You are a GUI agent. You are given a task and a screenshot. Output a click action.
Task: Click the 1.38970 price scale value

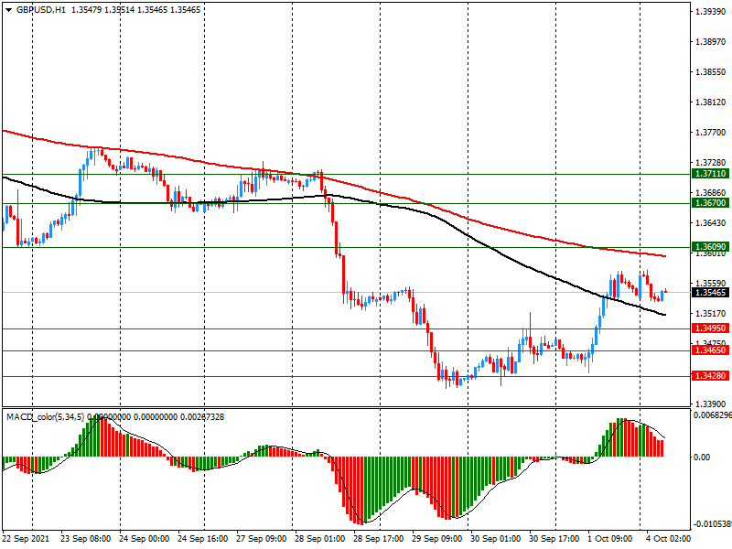[711, 42]
